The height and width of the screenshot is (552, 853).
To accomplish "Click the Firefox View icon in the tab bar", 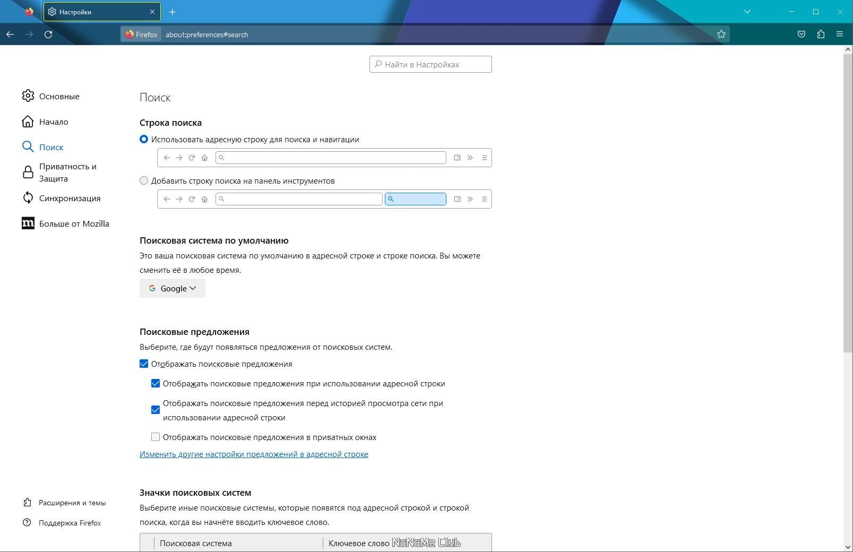I will click(x=29, y=12).
